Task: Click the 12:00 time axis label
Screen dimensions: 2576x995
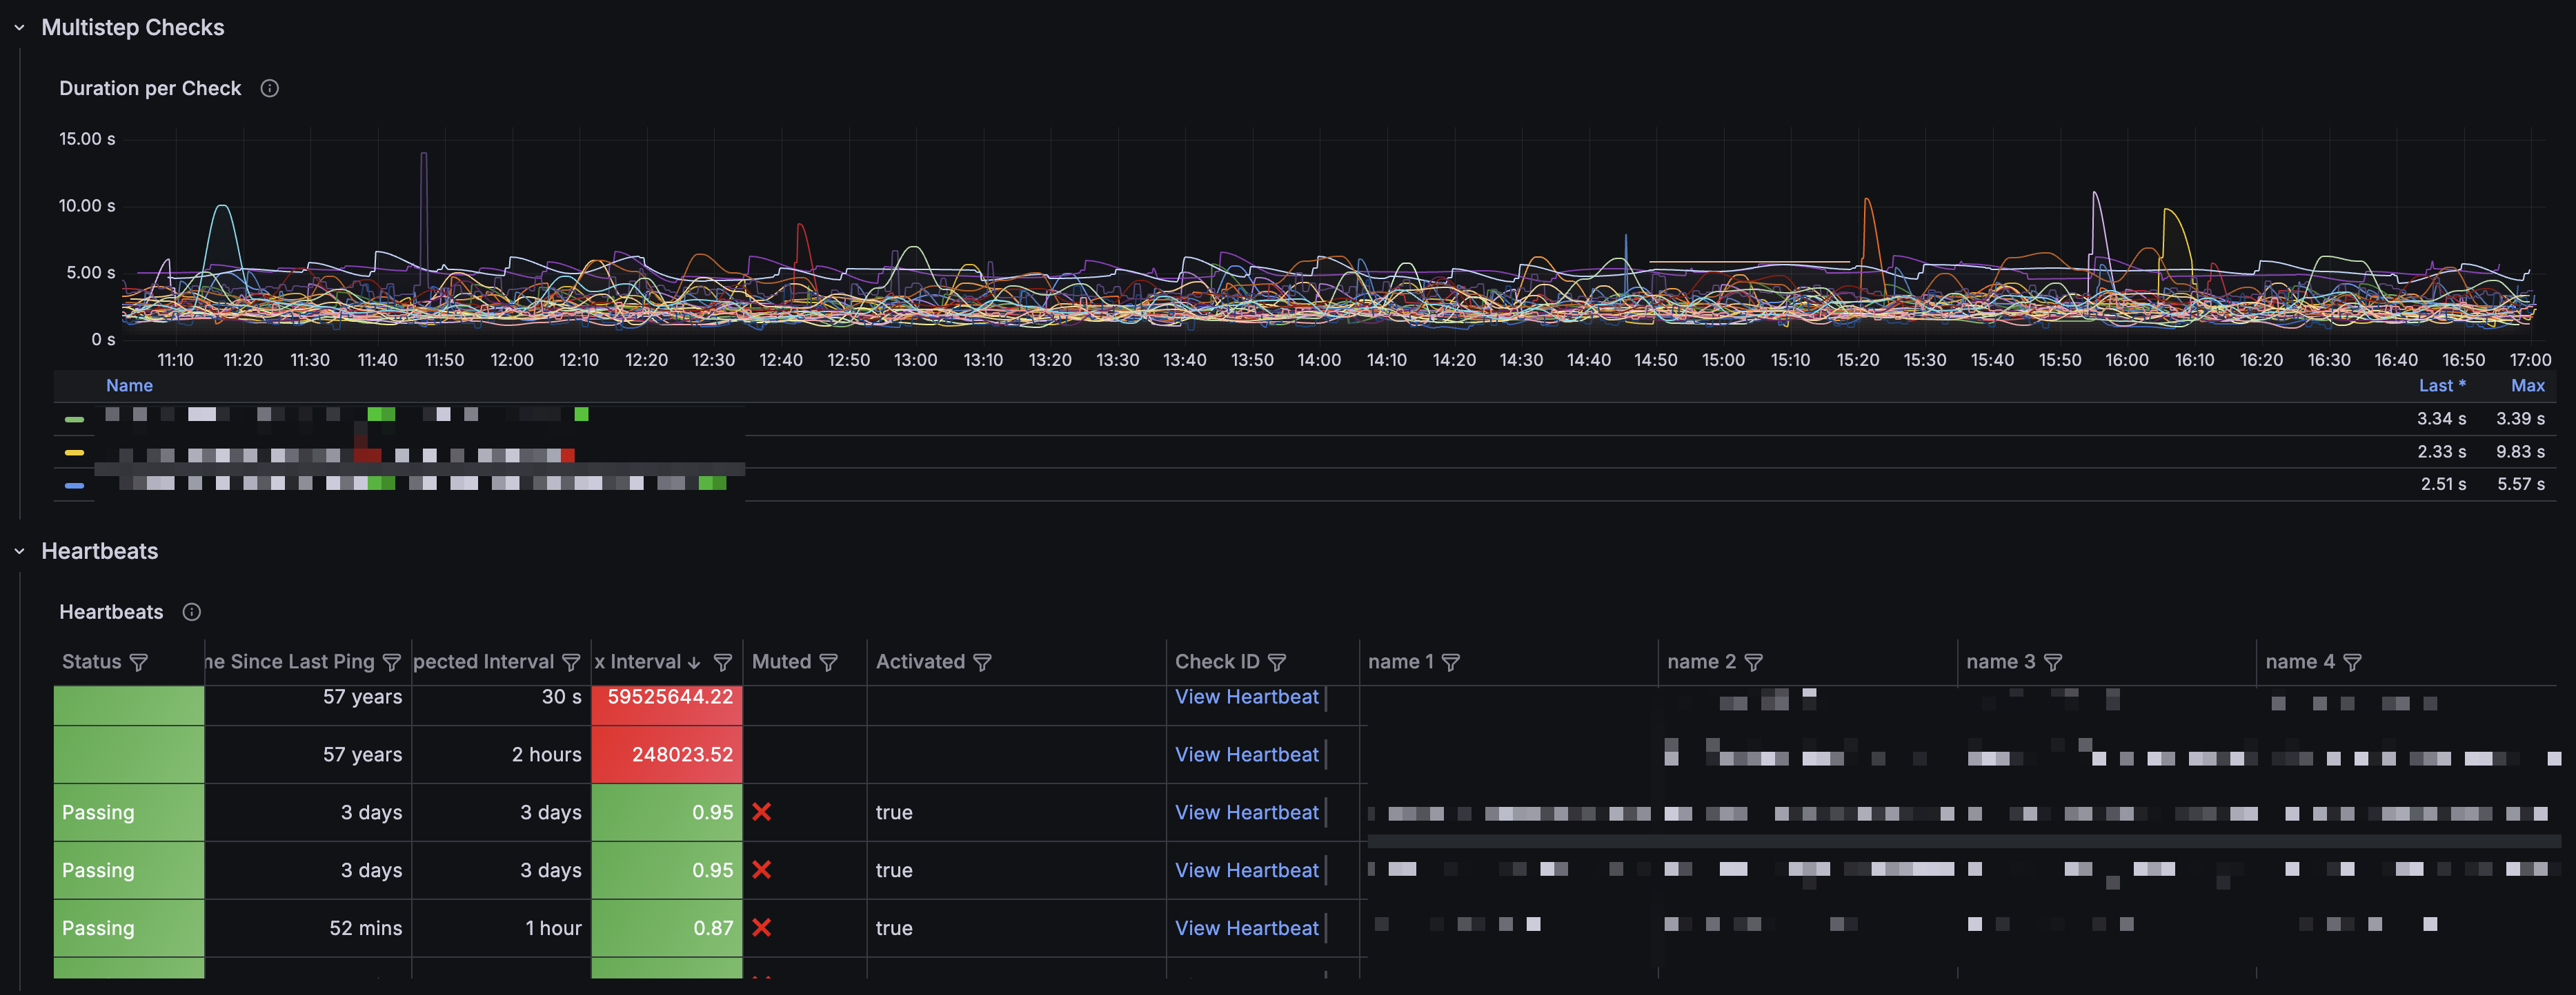Action: point(512,360)
